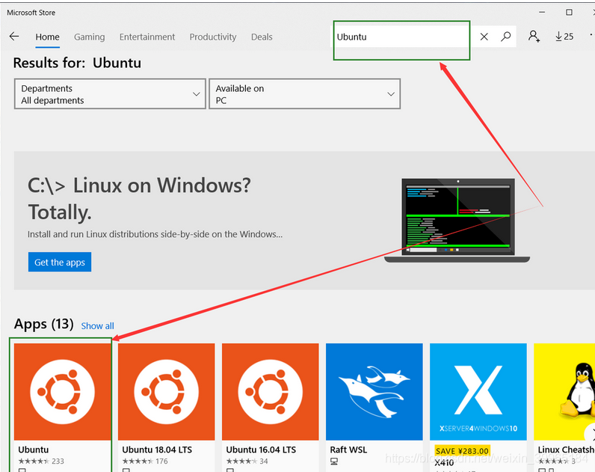Open the Raft WSL tile icon
595x472 pixels.
tap(374, 391)
